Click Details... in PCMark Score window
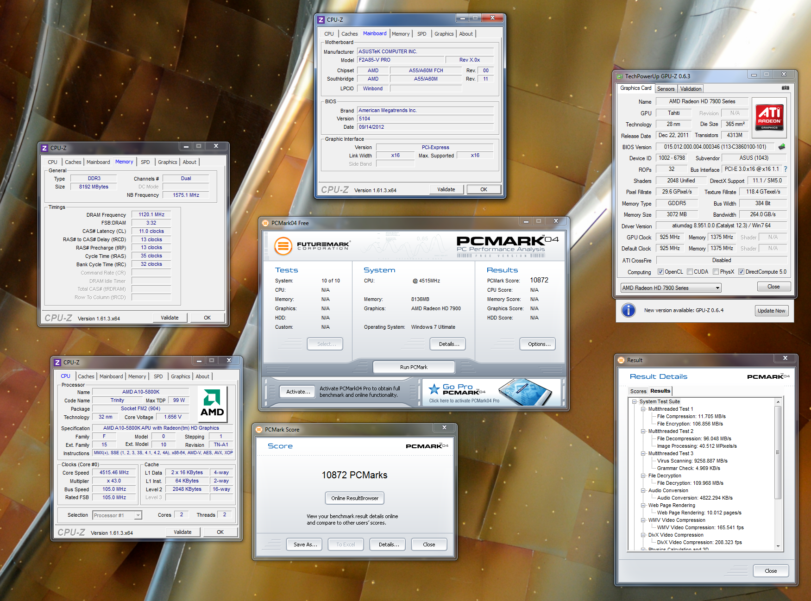 (389, 545)
